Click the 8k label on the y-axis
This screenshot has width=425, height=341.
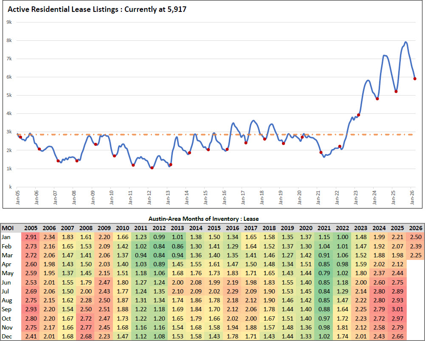click(x=9, y=40)
